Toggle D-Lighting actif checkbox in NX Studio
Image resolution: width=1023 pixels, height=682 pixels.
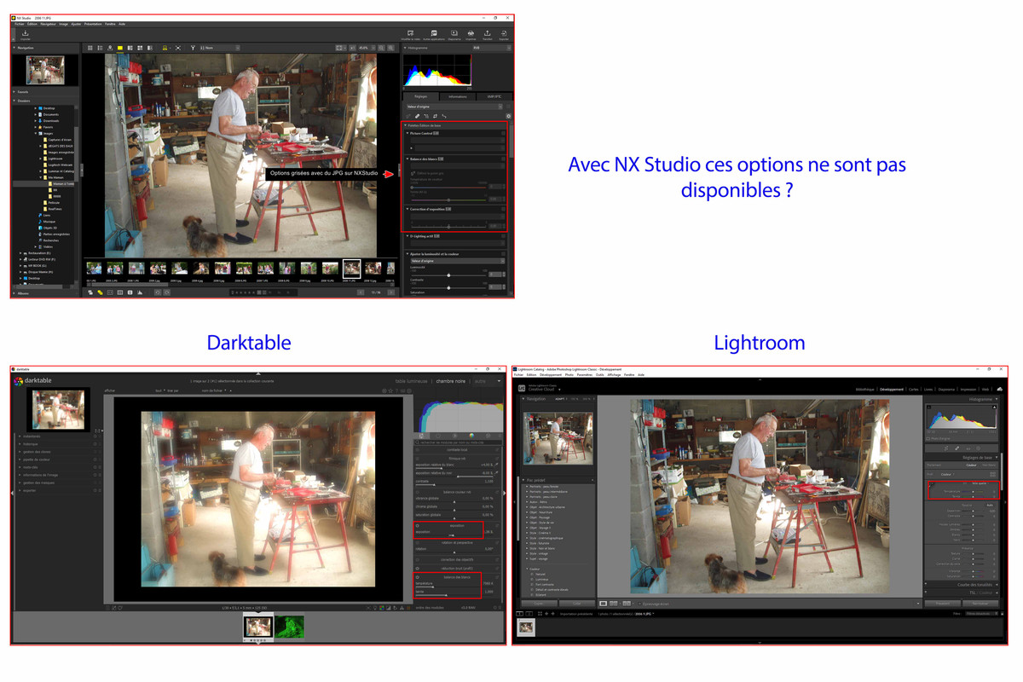click(503, 236)
